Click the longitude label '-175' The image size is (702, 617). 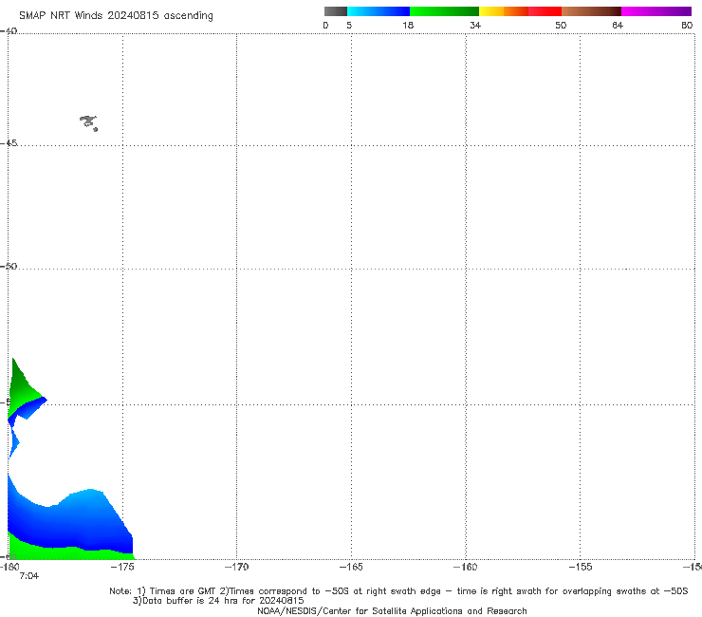coord(122,567)
